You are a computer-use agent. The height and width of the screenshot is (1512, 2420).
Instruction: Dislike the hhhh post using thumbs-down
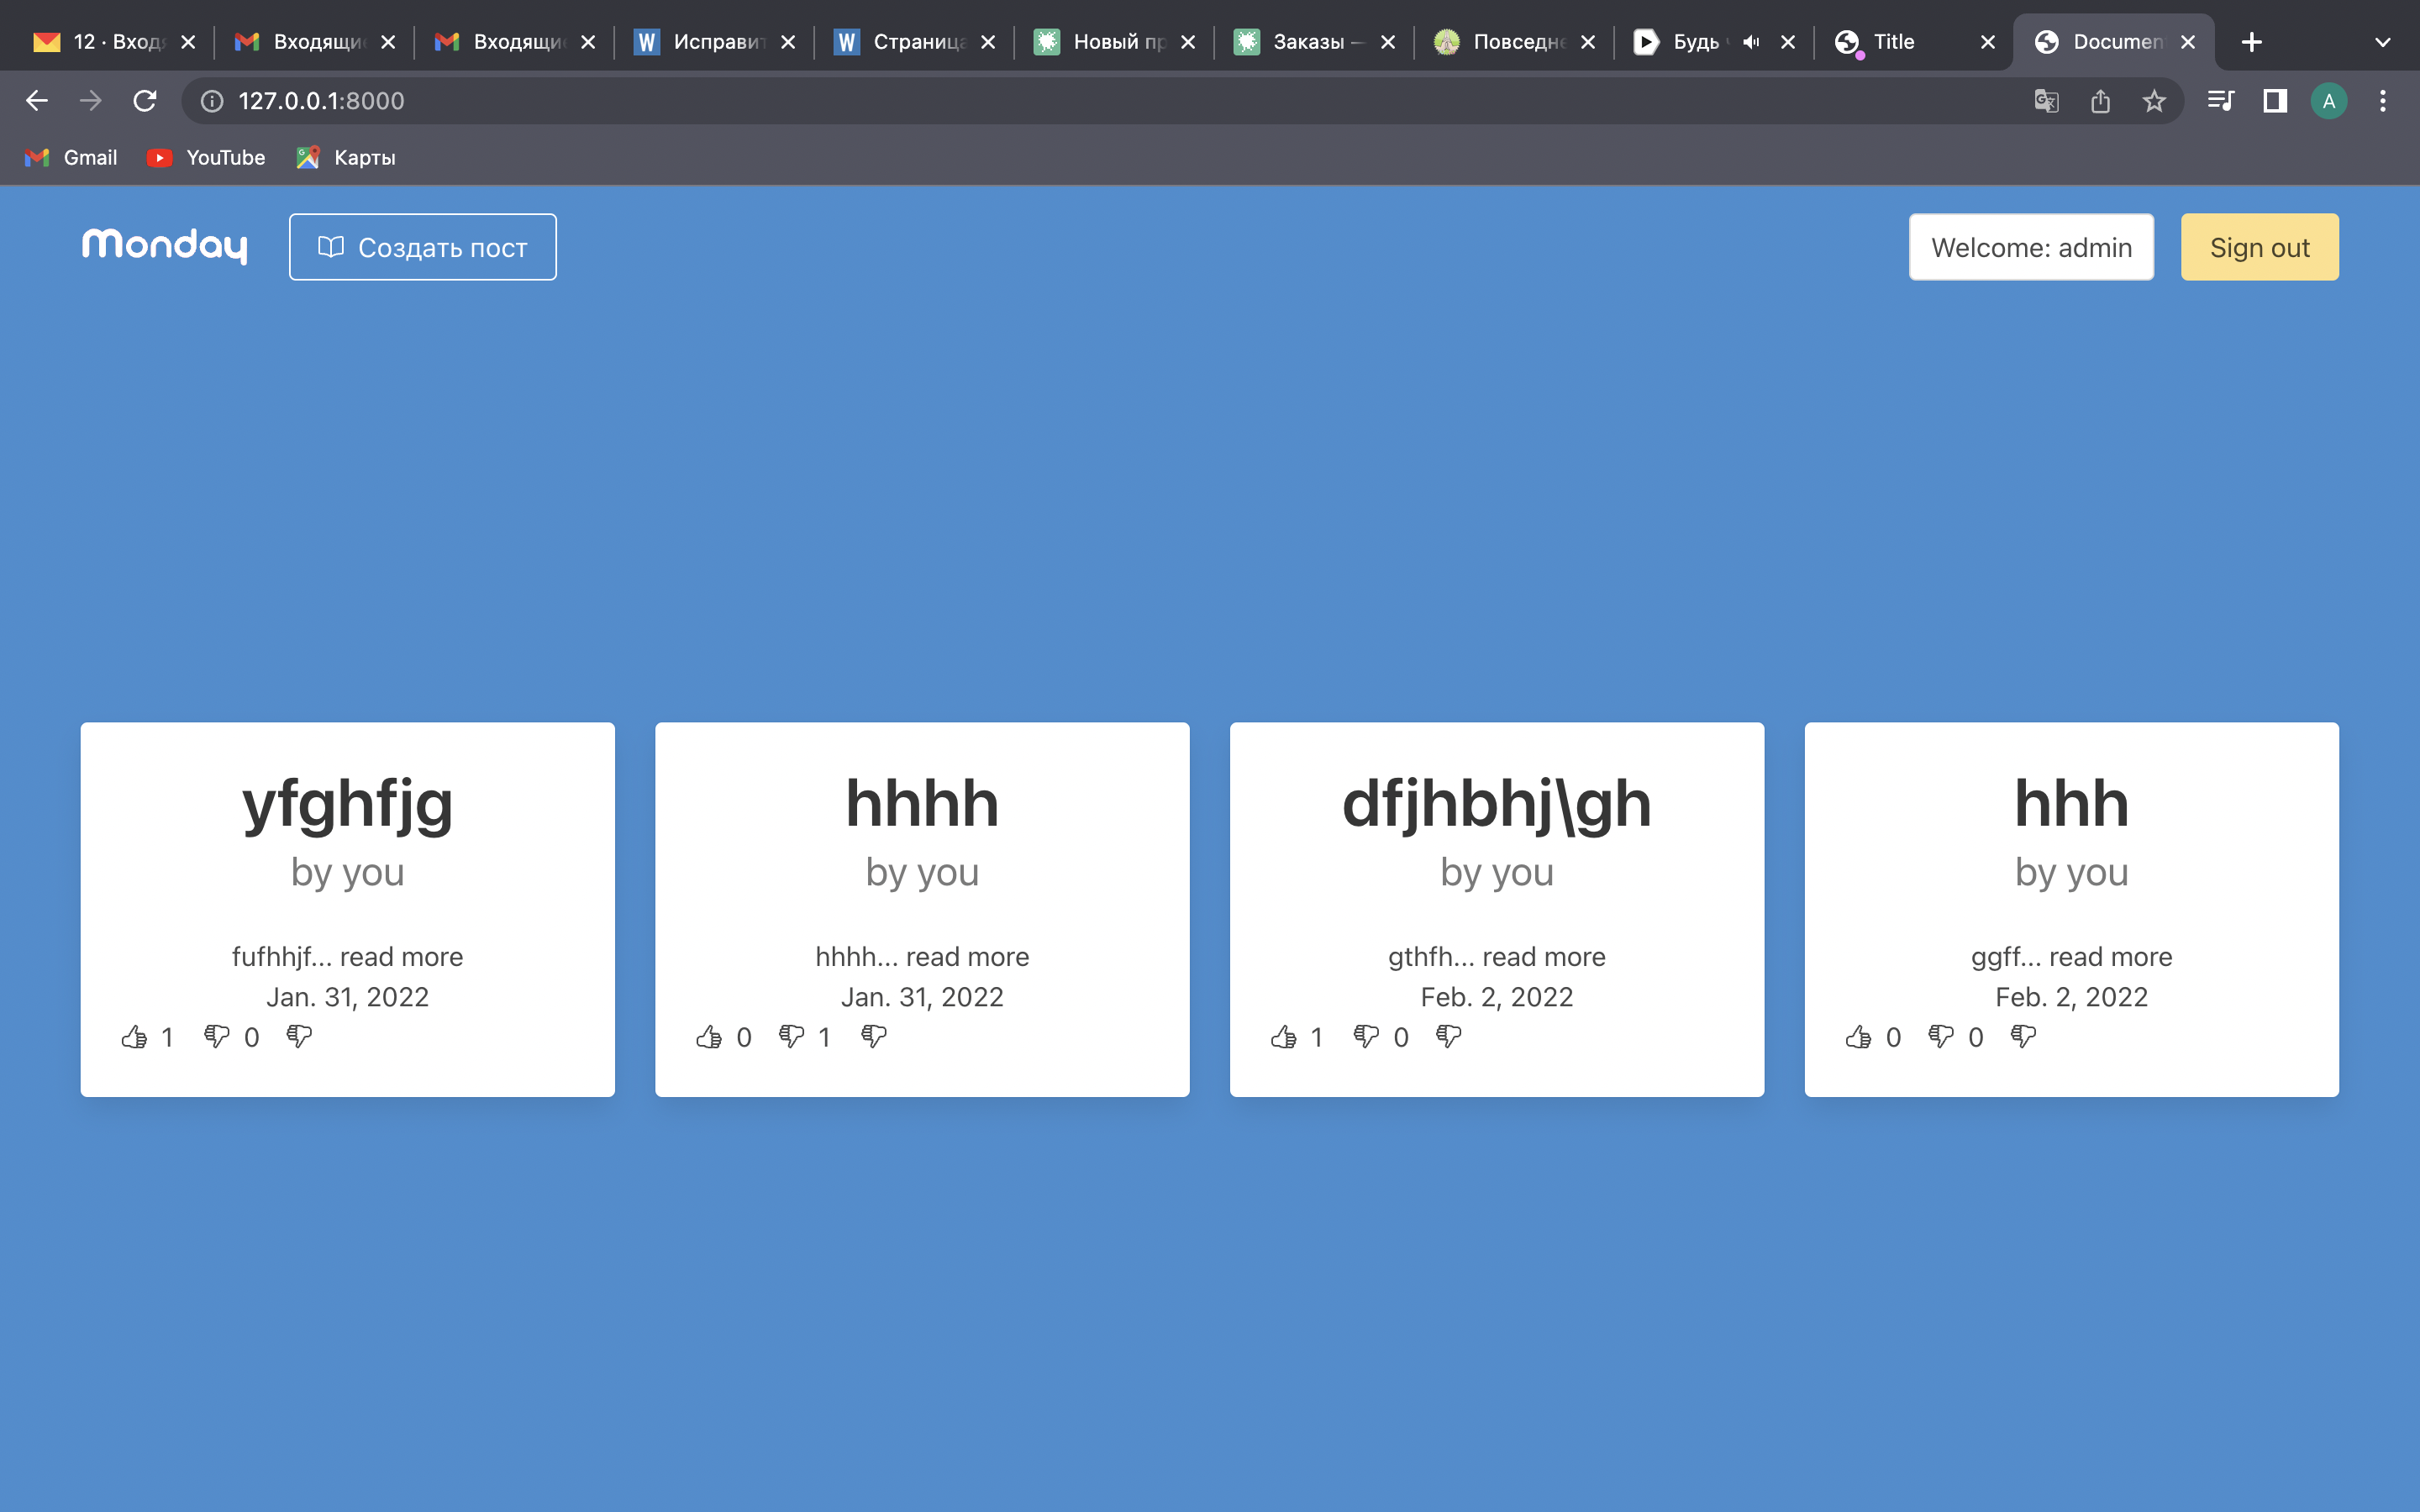coord(791,1037)
